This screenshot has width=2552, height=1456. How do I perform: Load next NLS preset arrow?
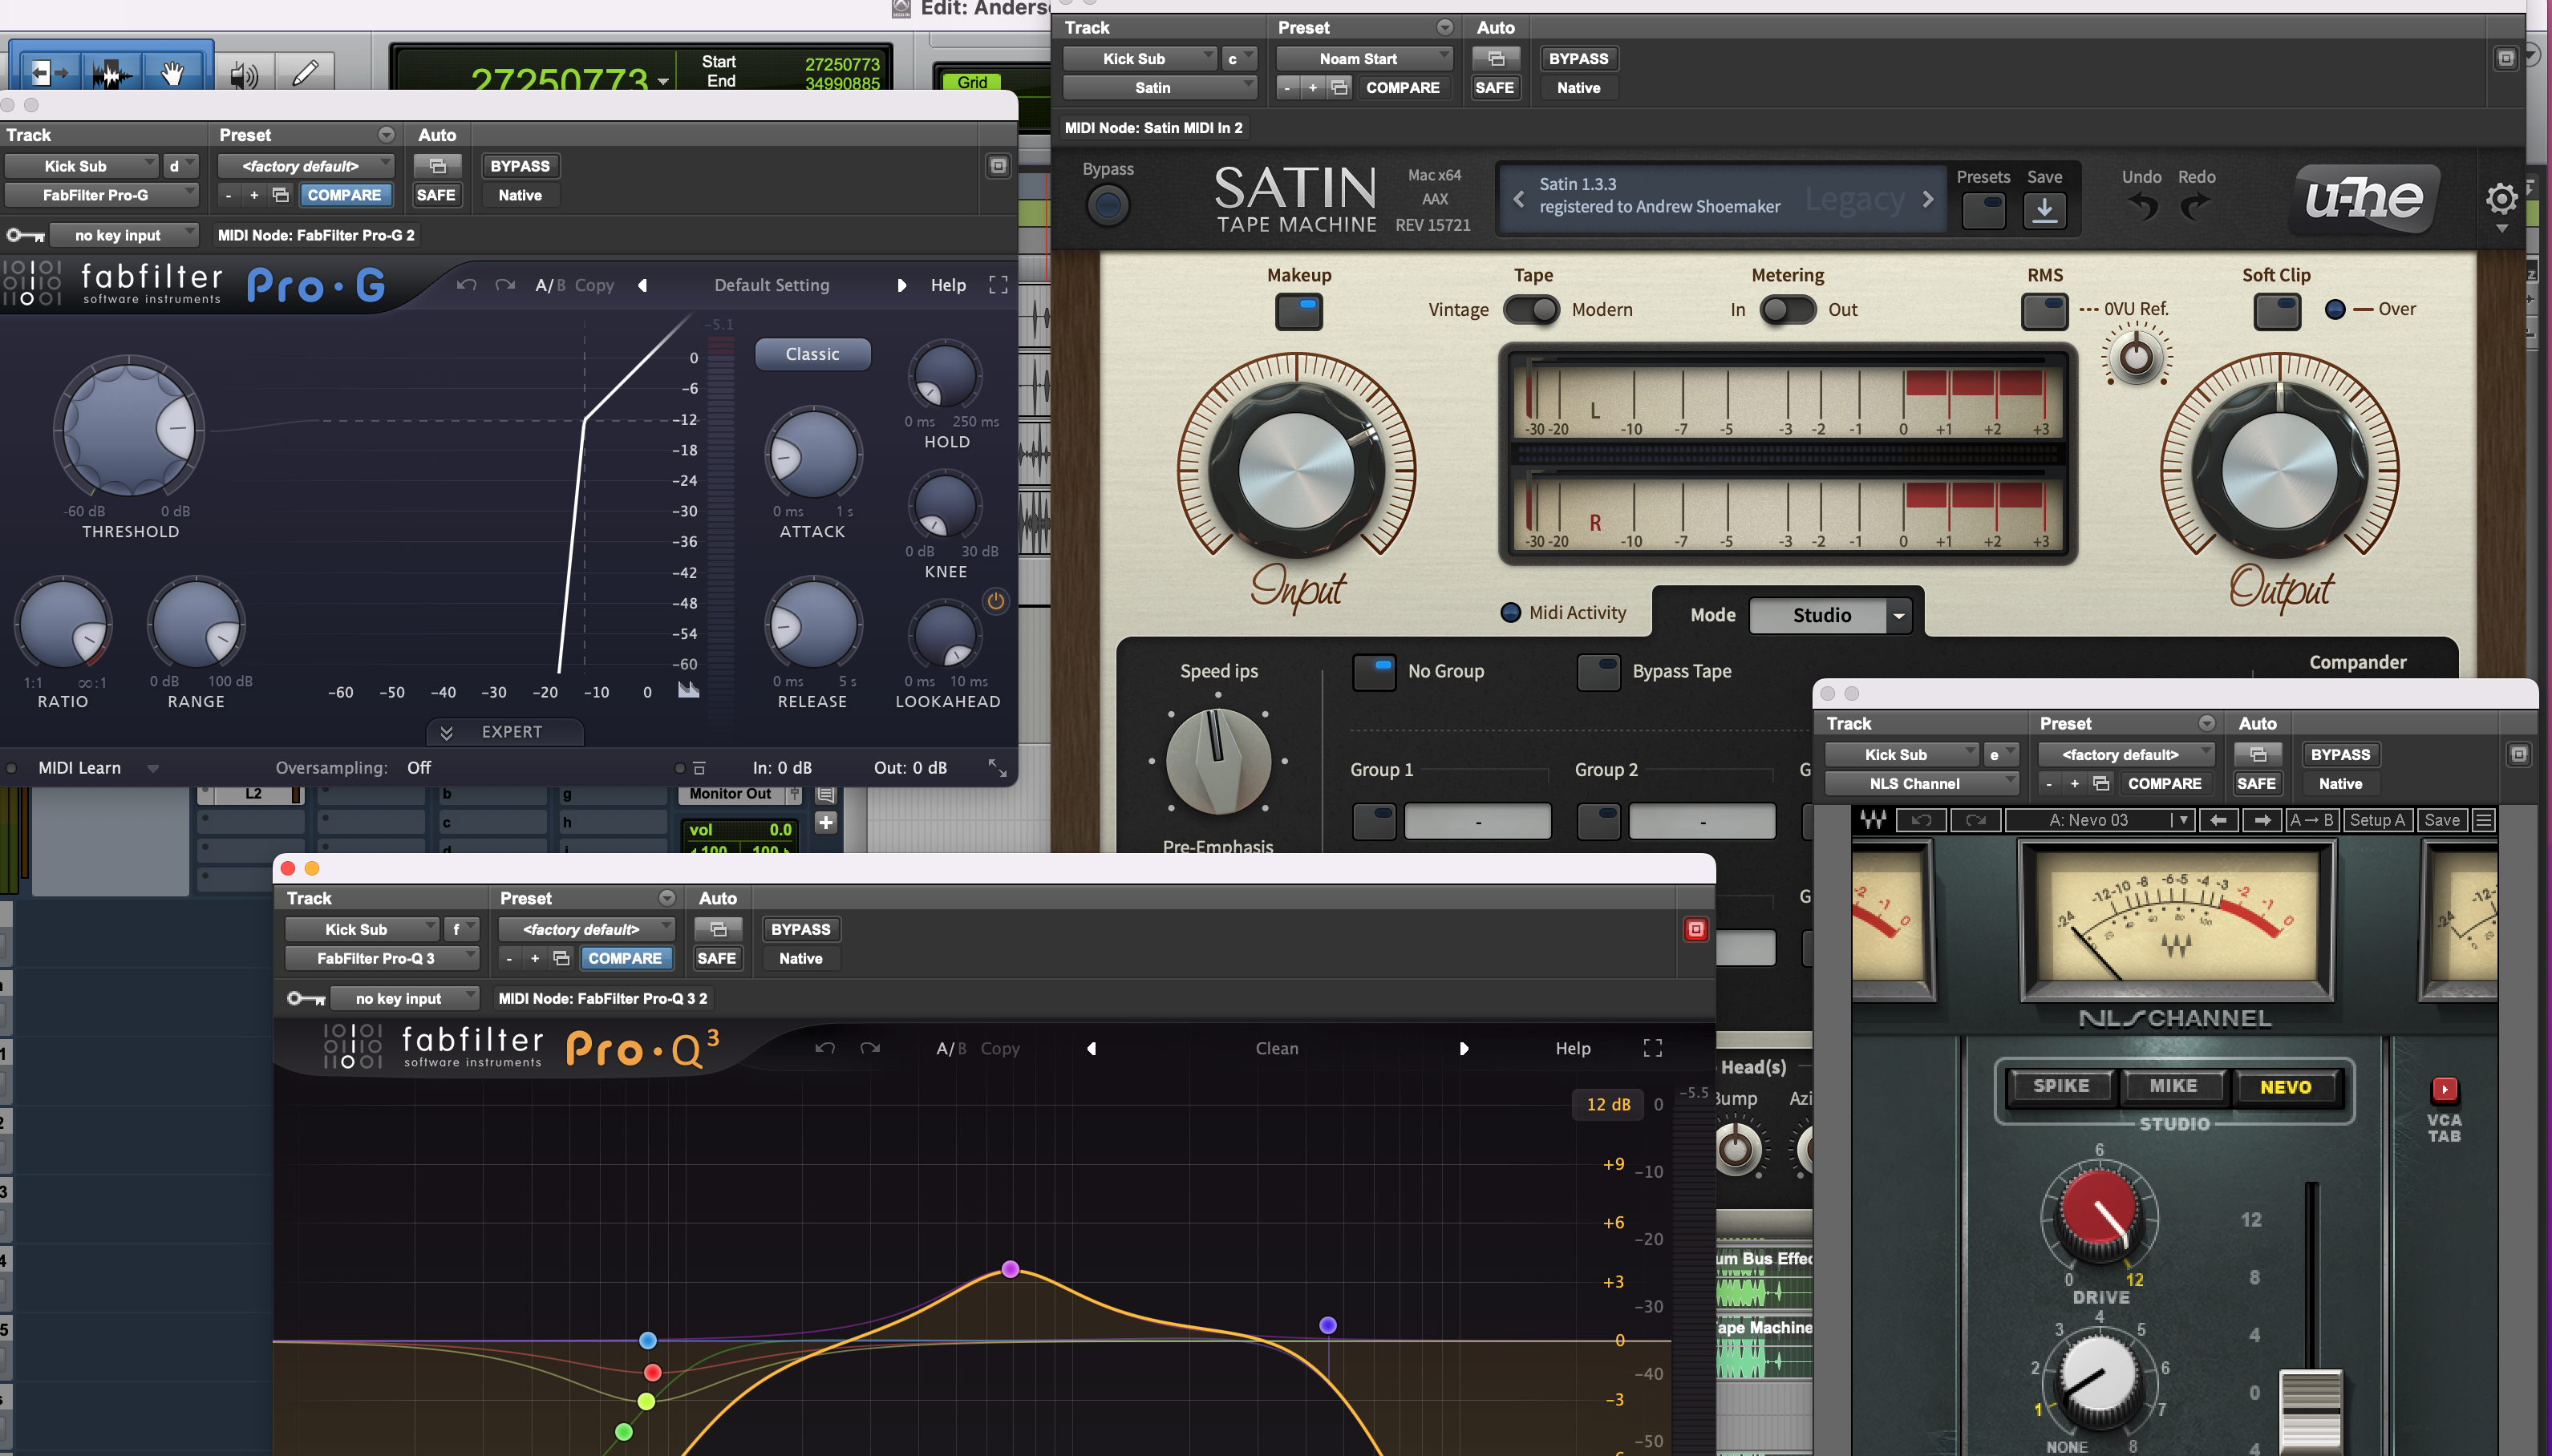(2261, 820)
